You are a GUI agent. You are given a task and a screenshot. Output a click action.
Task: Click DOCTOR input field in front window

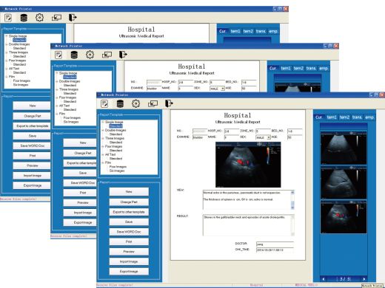(x=275, y=244)
